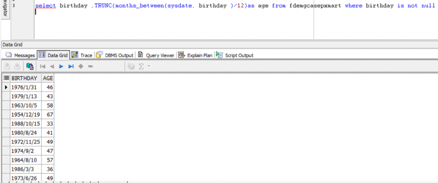The image size is (438, 183).
Task: Click the sigma calculation icon
Action: tap(141, 66)
